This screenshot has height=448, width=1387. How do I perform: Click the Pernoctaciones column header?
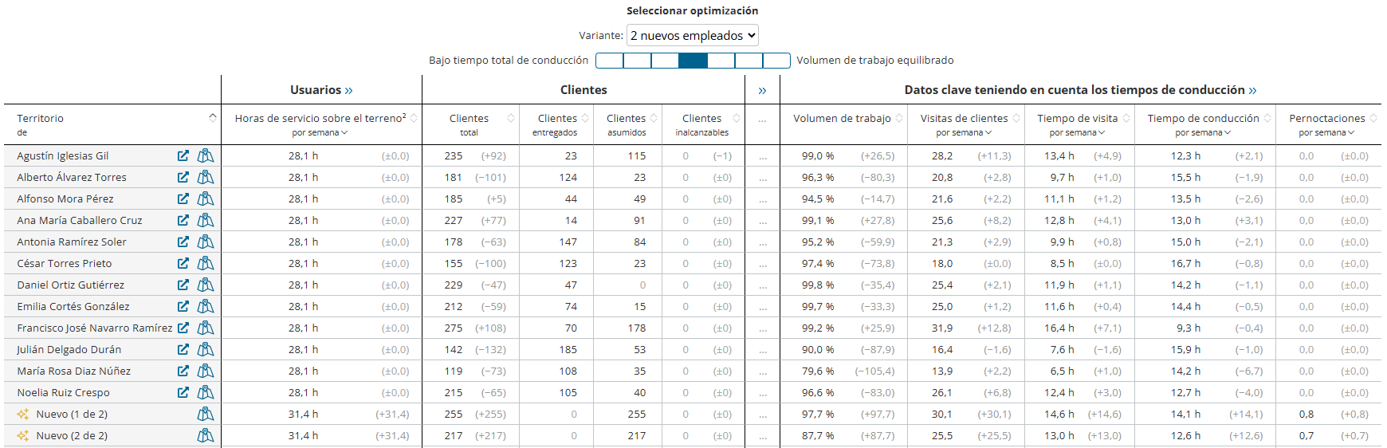point(1326,118)
